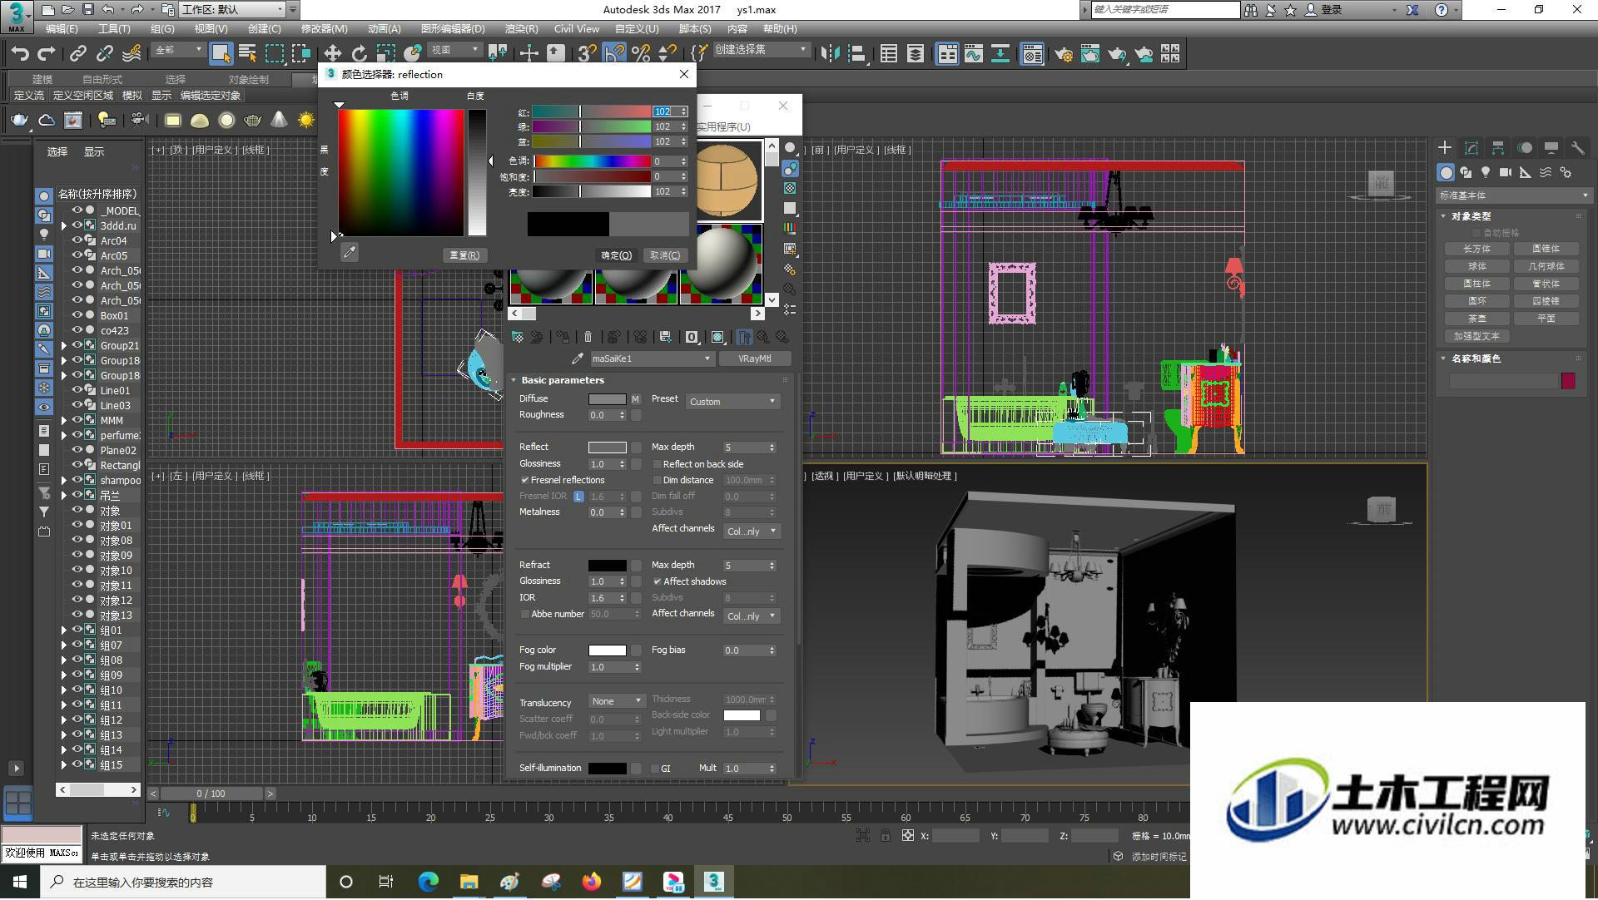This screenshot has height=900, width=1598.
Task: Click the VRayMtl material type button
Action: tap(754, 359)
